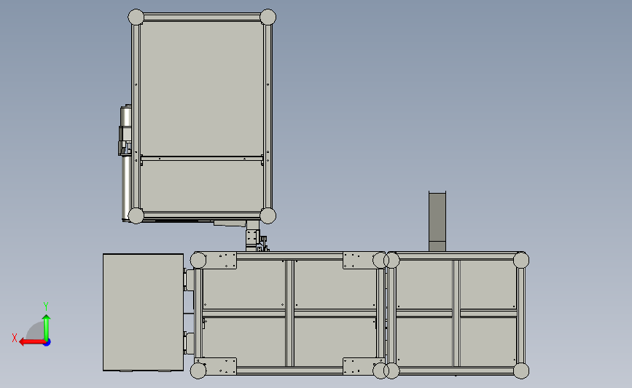The width and height of the screenshot is (632, 388).
Task: Select the center vertical beam of the rightmost frame
Action: coord(456,313)
